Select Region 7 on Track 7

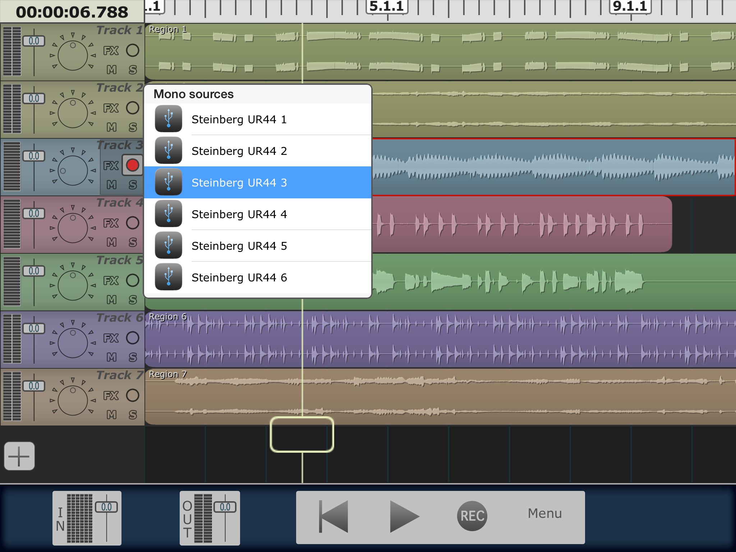(440, 397)
